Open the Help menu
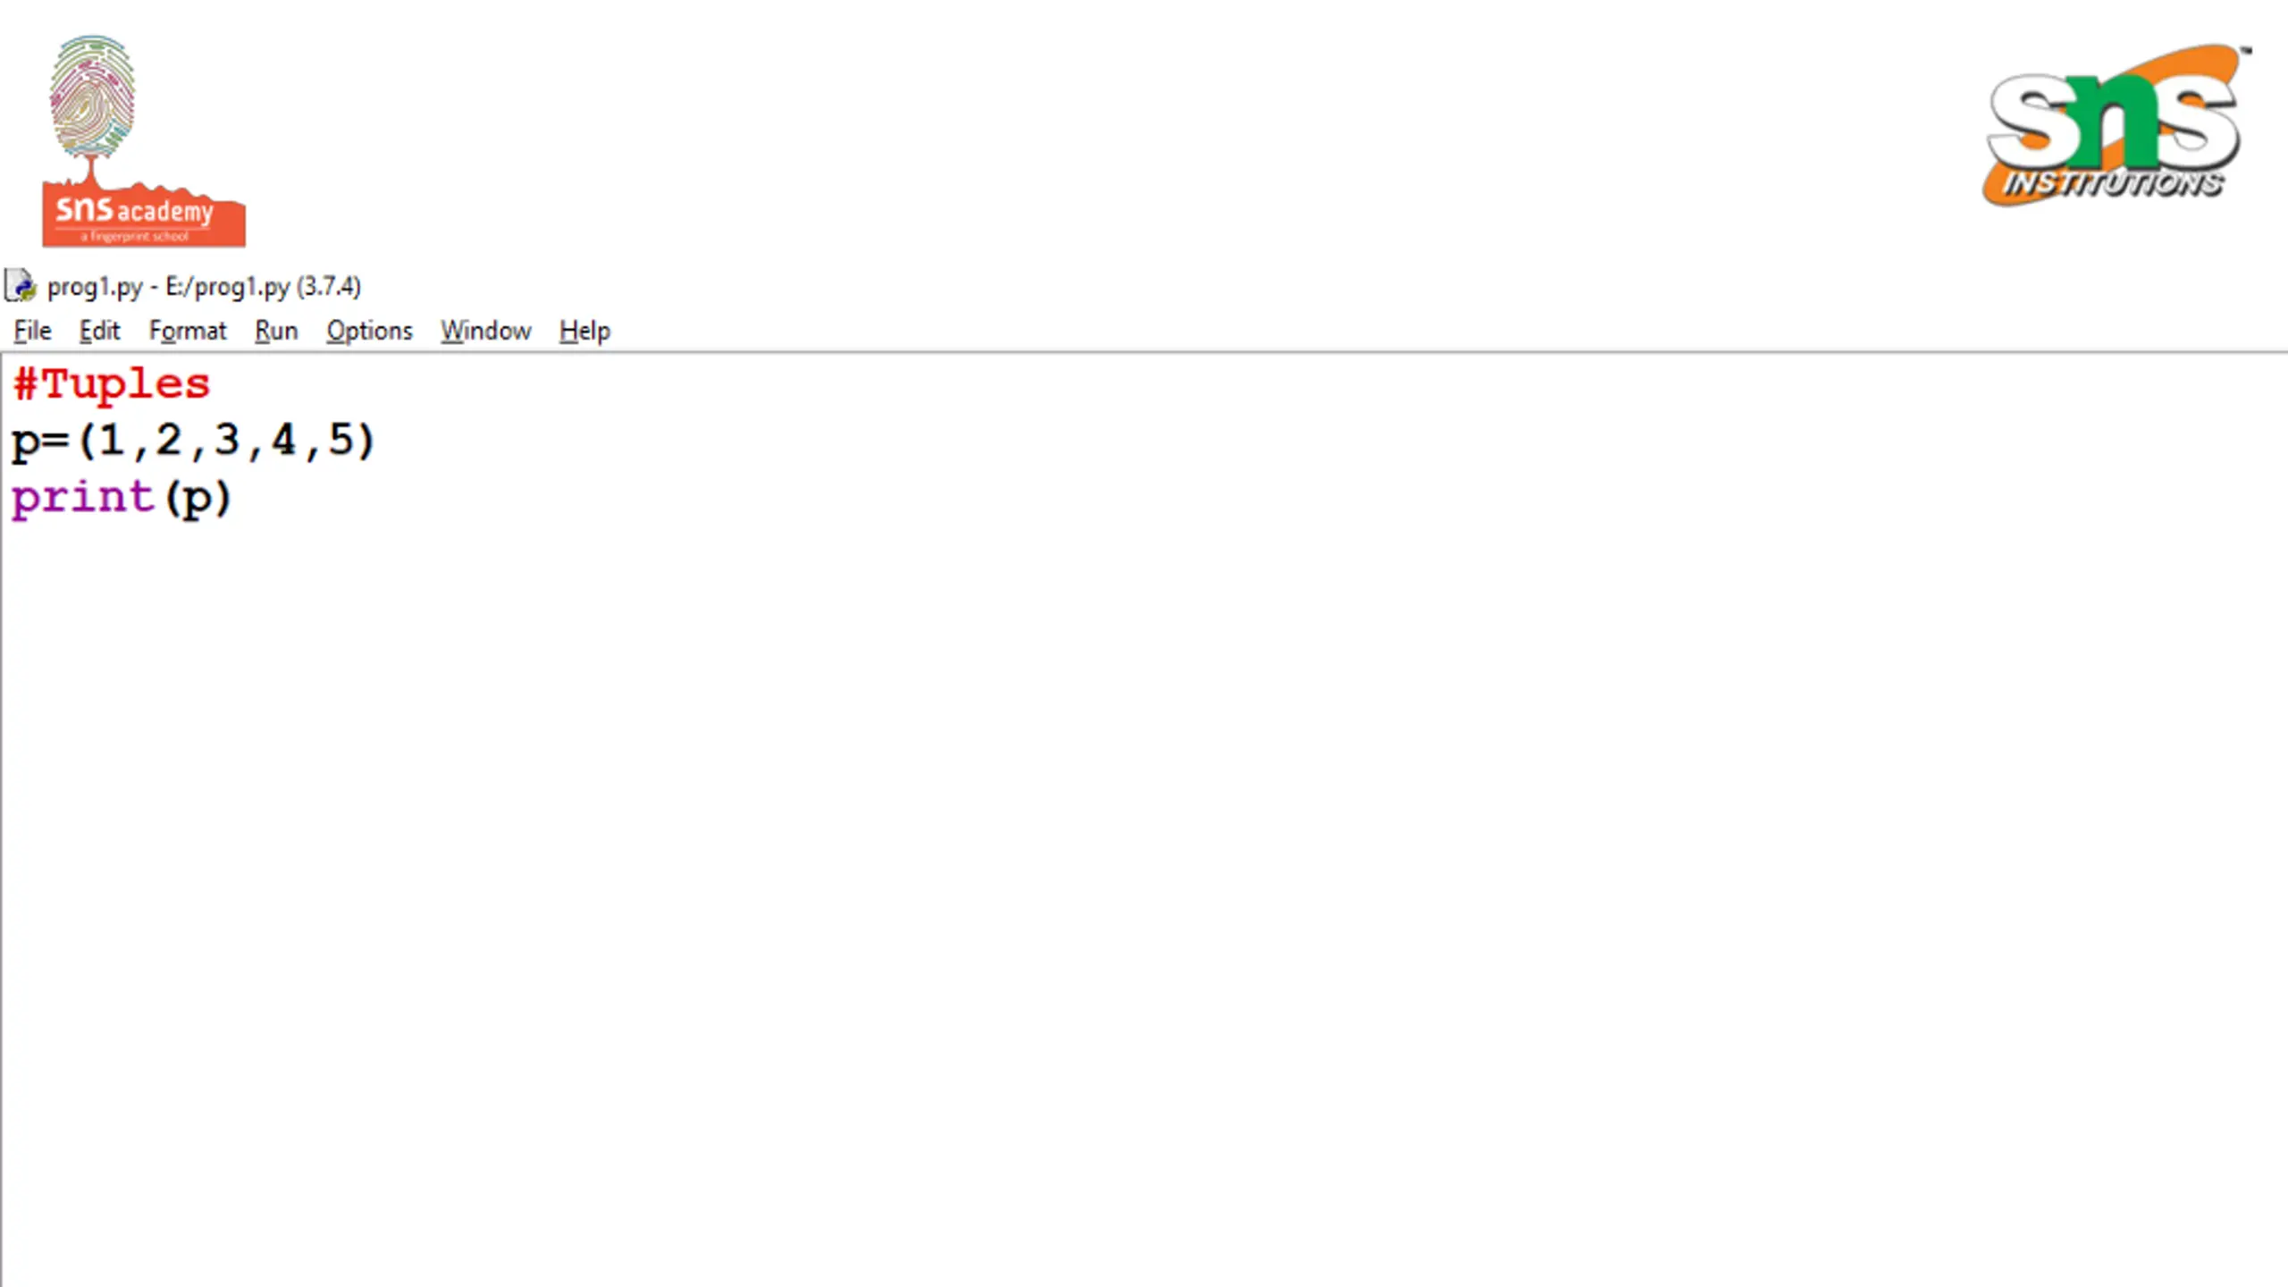Viewport: 2288px width, 1287px height. coord(585,331)
